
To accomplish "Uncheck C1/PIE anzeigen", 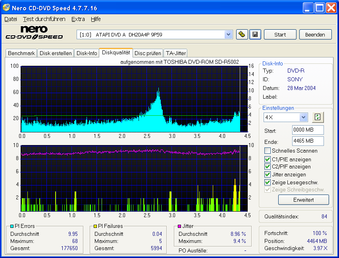I will pyautogui.click(x=268, y=159).
